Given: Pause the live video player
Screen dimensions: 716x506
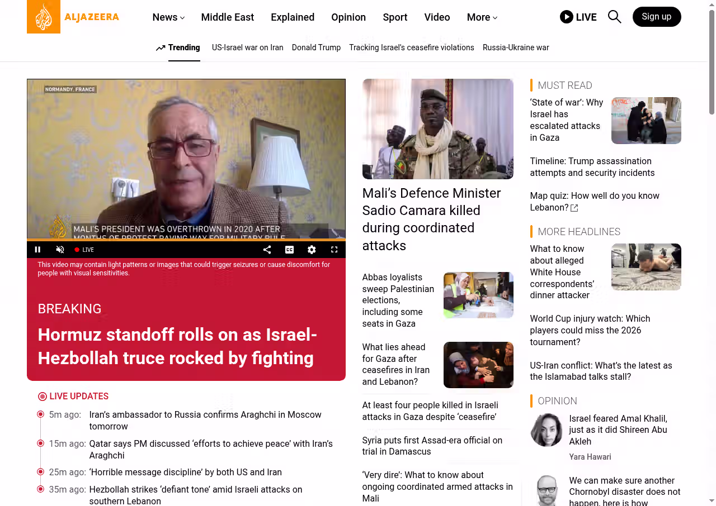Looking at the screenshot, I should pos(38,250).
